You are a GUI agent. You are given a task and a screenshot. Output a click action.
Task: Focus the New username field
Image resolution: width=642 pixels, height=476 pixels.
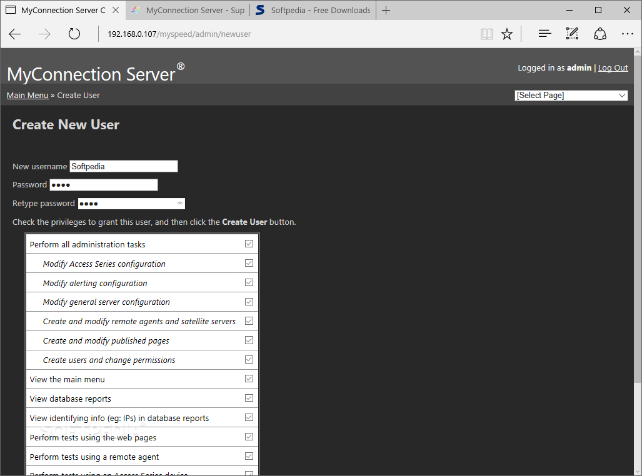(124, 166)
